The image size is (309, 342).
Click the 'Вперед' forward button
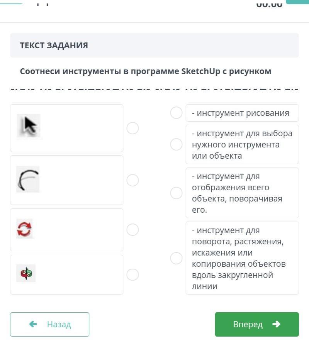(x=257, y=324)
